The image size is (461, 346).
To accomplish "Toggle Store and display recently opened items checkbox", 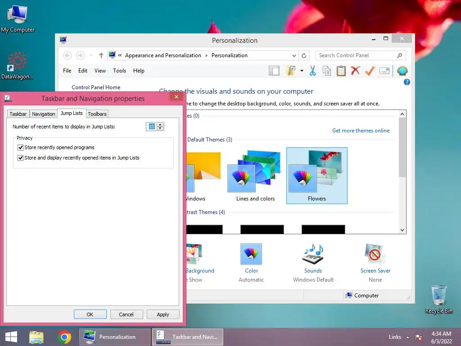I will click(x=20, y=158).
